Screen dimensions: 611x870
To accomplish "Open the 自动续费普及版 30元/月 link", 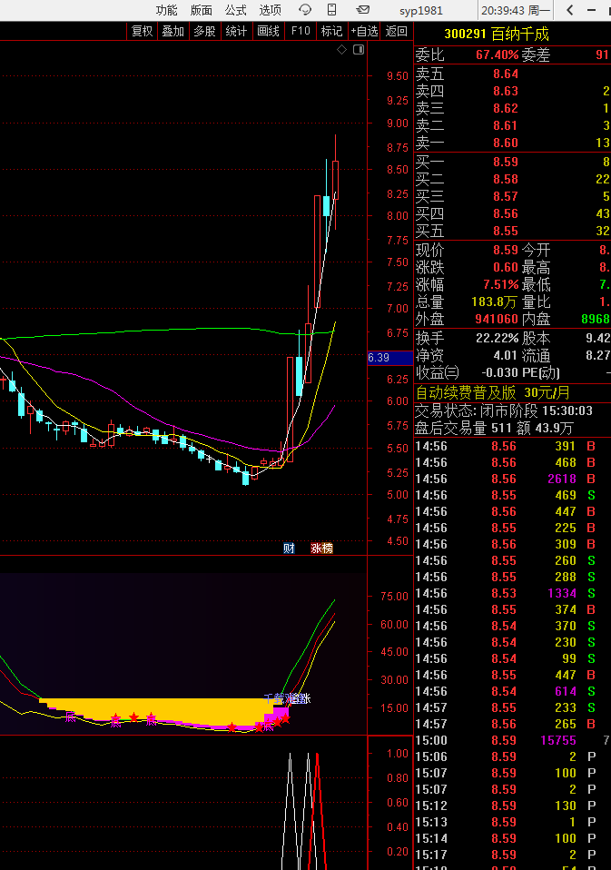I will [493, 393].
